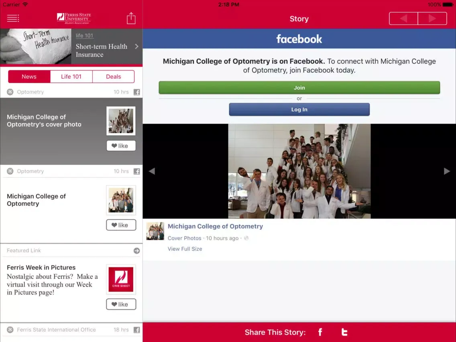The height and width of the screenshot is (342, 456).
Task: Dismiss the first Optometry source icon
Action: click(x=10, y=92)
